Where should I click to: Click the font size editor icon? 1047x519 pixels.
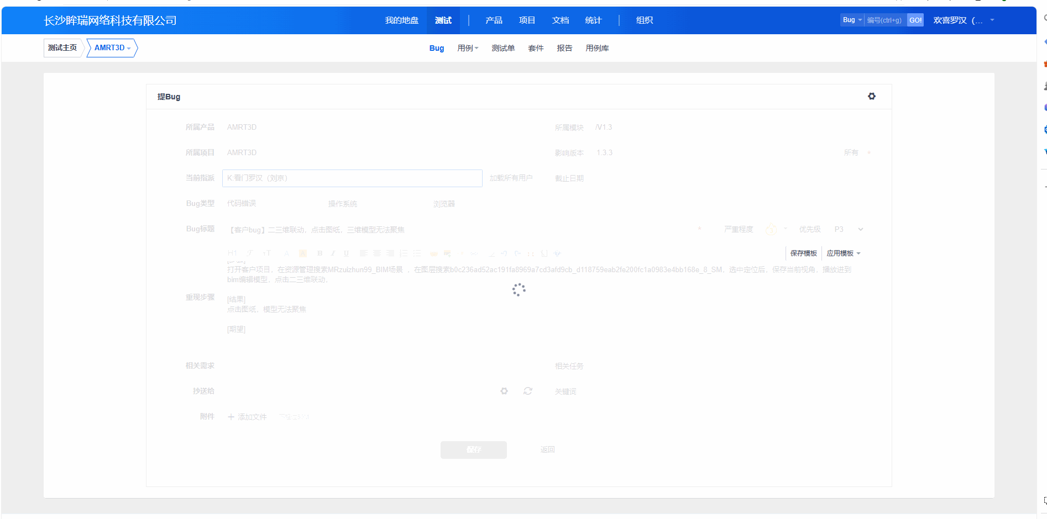267,253
